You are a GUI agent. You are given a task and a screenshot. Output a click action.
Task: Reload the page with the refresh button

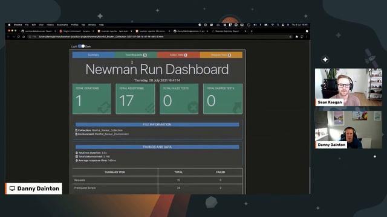coord(19,37)
